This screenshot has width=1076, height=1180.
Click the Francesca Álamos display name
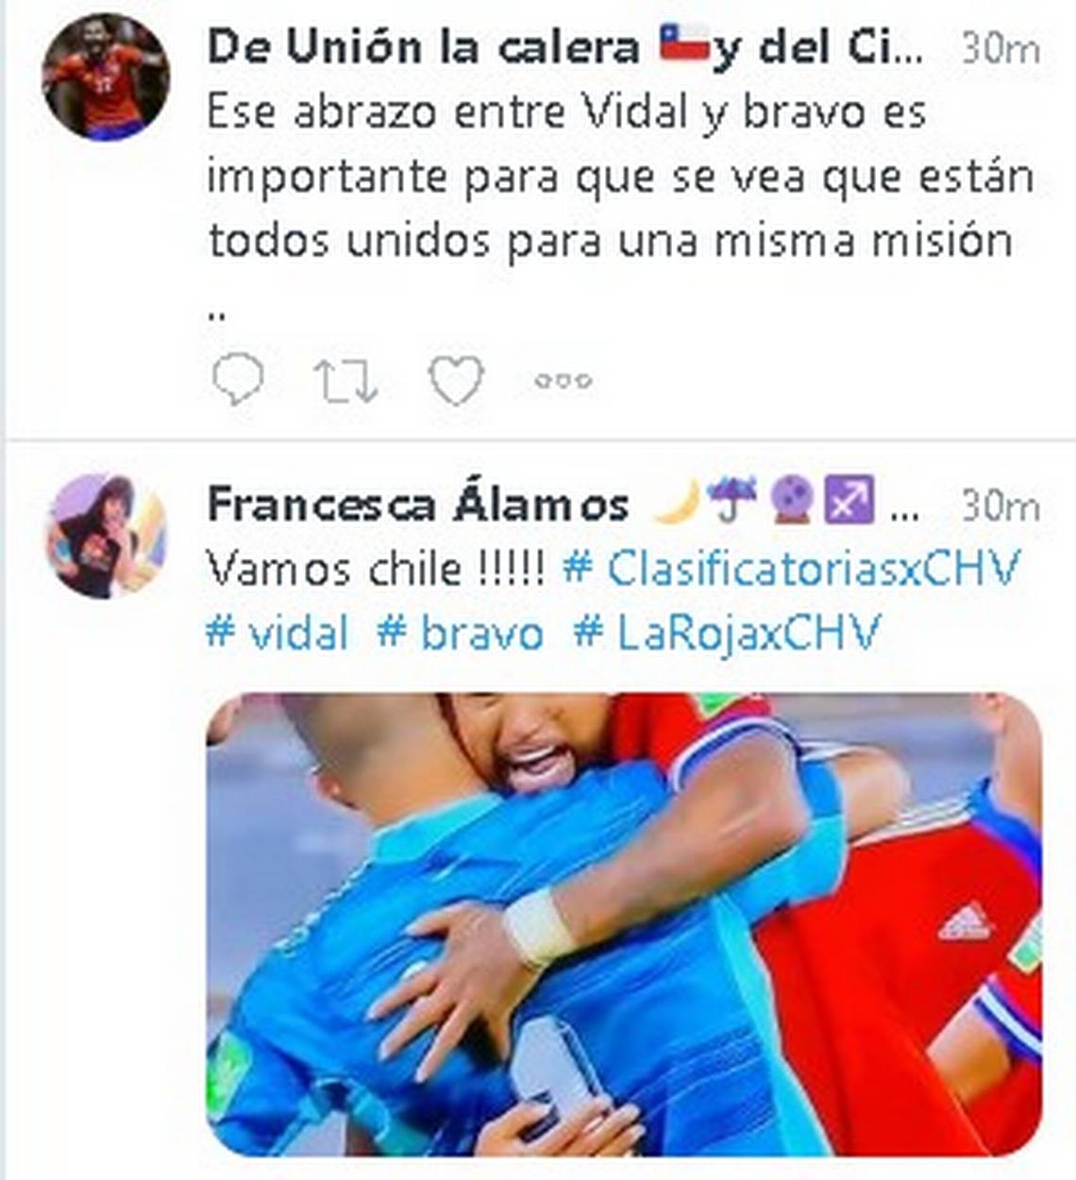pyautogui.click(x=418, y=504)
